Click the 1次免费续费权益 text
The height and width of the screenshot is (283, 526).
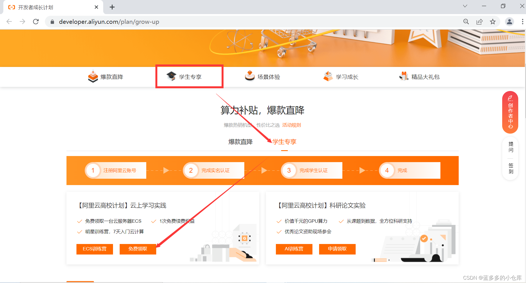(177, 221)
